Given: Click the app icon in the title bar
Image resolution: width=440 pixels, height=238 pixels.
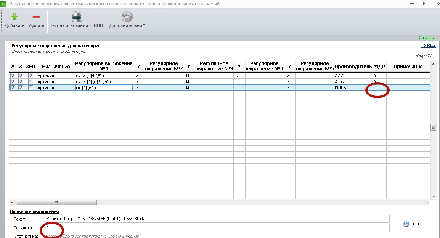Looking at the screenshot, I should 3,4.
